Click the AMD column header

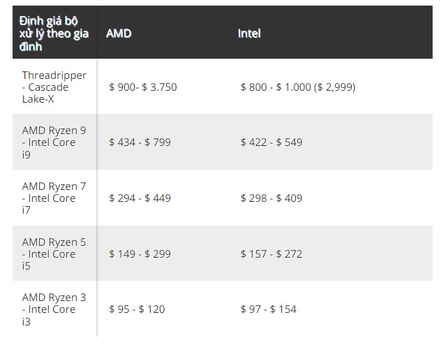click(x=119, y=34)
